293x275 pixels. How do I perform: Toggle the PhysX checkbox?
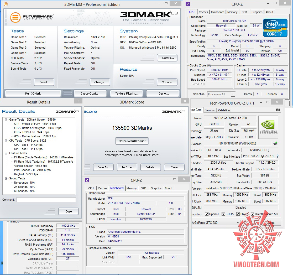tap(238, 214)
